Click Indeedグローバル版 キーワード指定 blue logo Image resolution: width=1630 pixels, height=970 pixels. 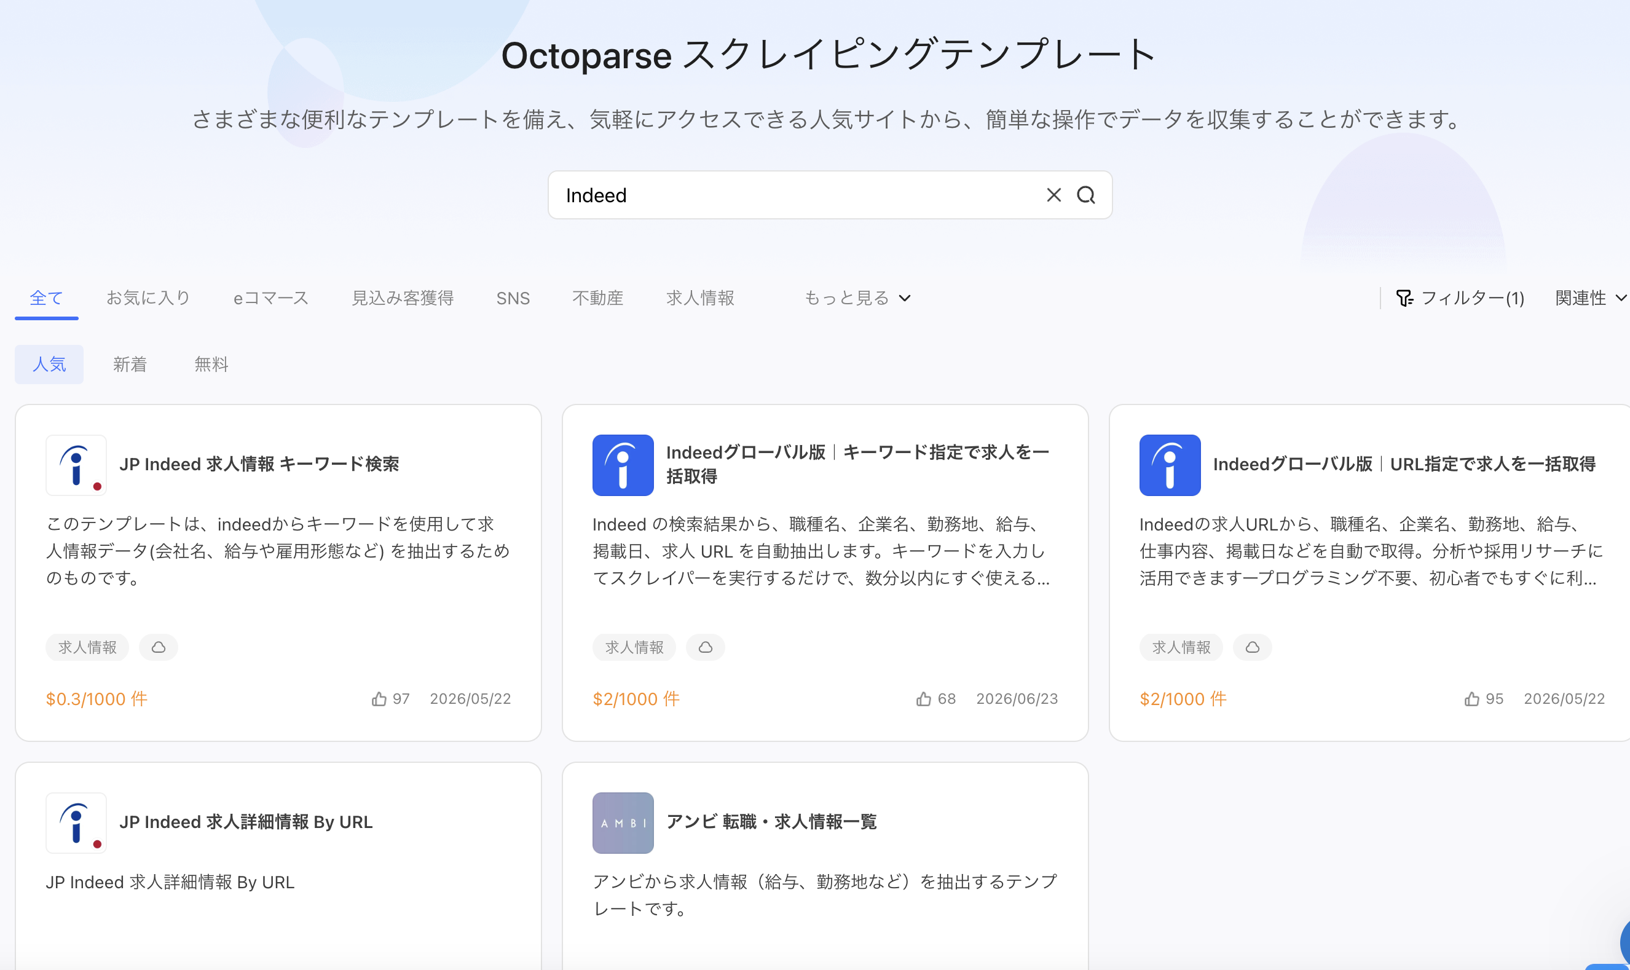pyautogui.click(x=623, y=465)
